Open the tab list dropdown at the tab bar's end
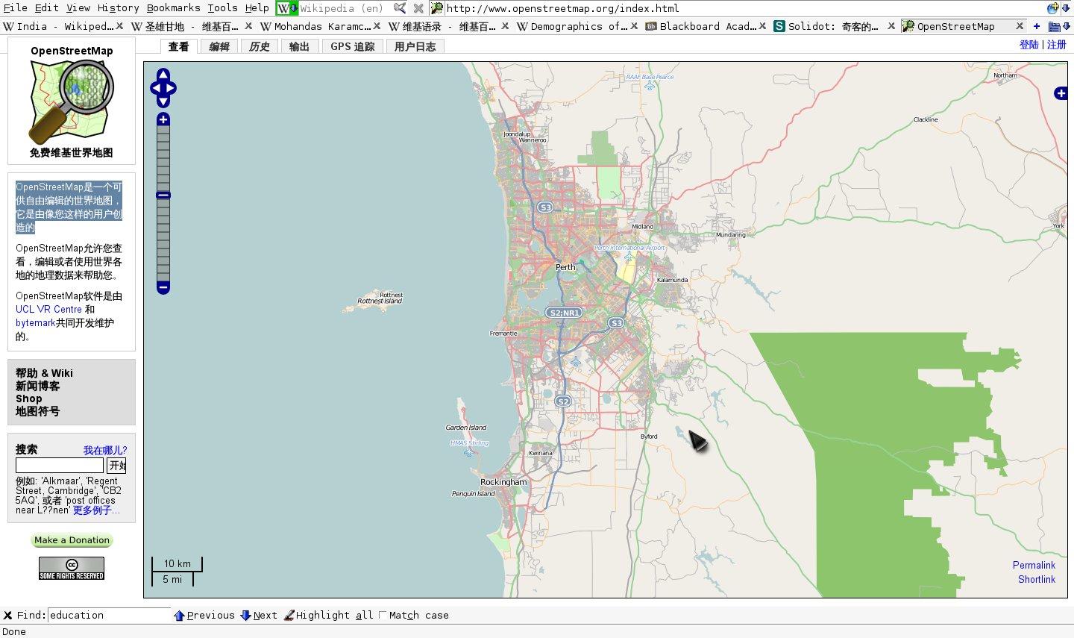Screen dimensions: 1074x638 (x=1066, y=26)
